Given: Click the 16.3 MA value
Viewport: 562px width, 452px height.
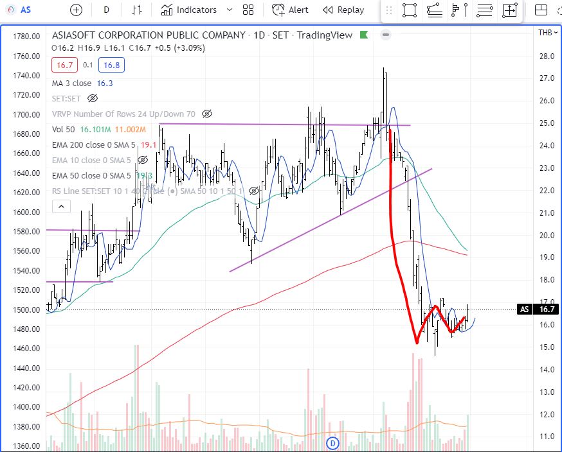Looking at the screenshot, I should coord(105,83).
